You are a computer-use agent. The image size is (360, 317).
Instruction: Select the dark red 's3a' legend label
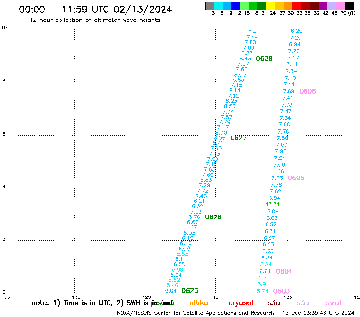point(273,303)
